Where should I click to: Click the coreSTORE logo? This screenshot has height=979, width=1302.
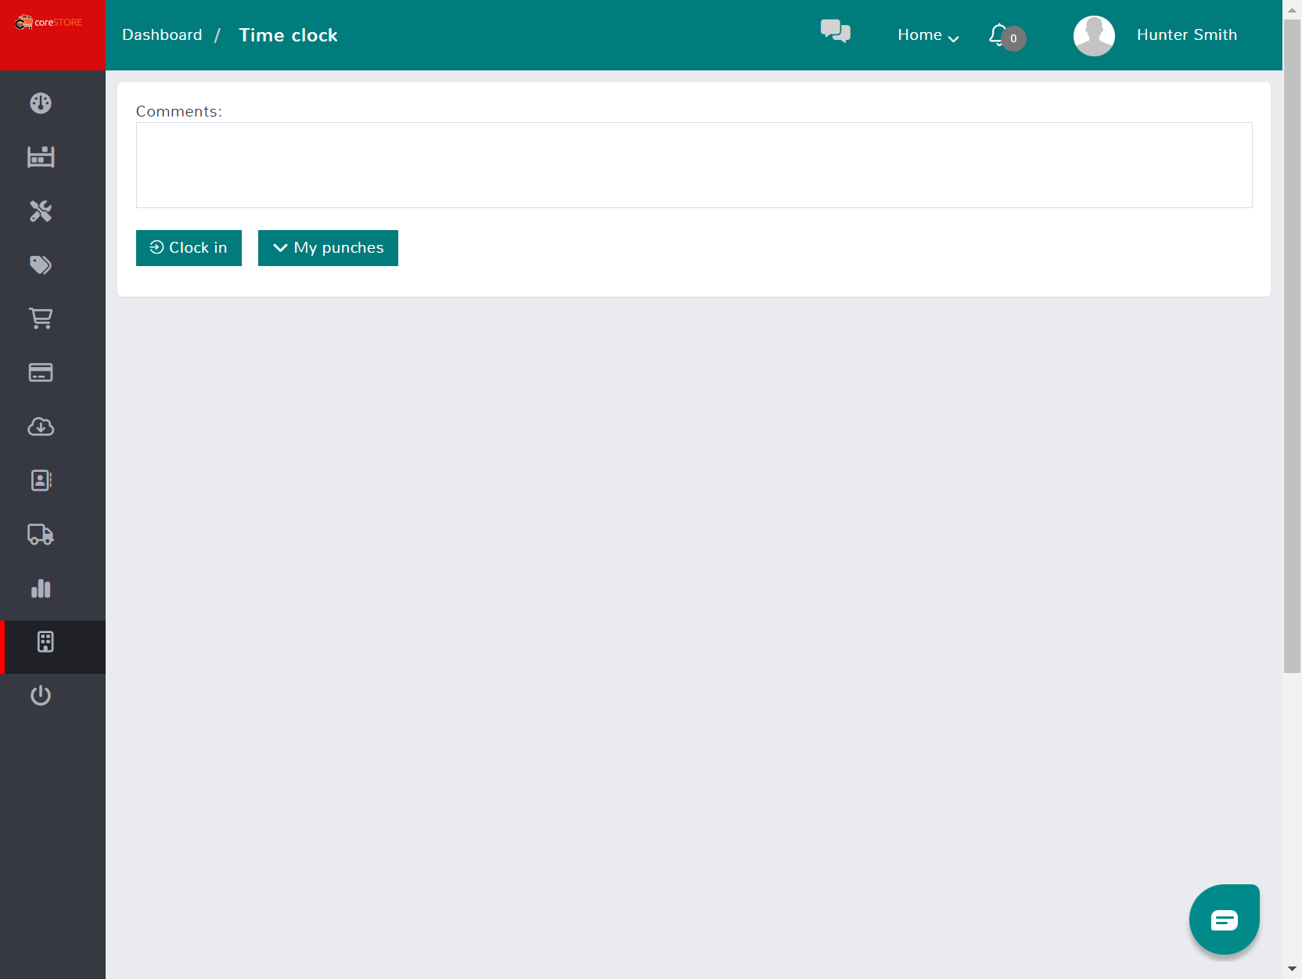pyautogui.click(x=49, y=23)
